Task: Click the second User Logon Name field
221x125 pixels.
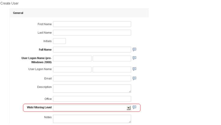Action: coord(112,69)
